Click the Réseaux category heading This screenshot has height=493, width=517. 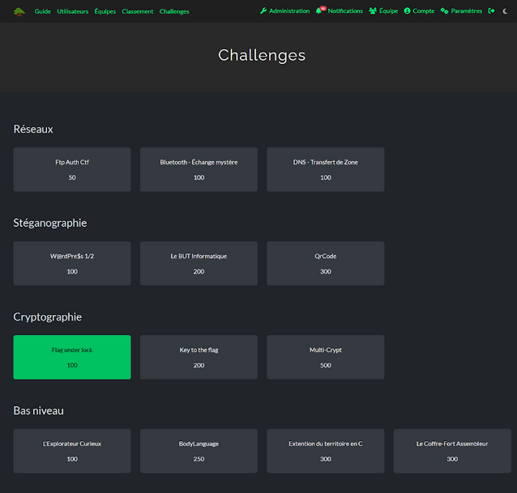click(33, 129)
